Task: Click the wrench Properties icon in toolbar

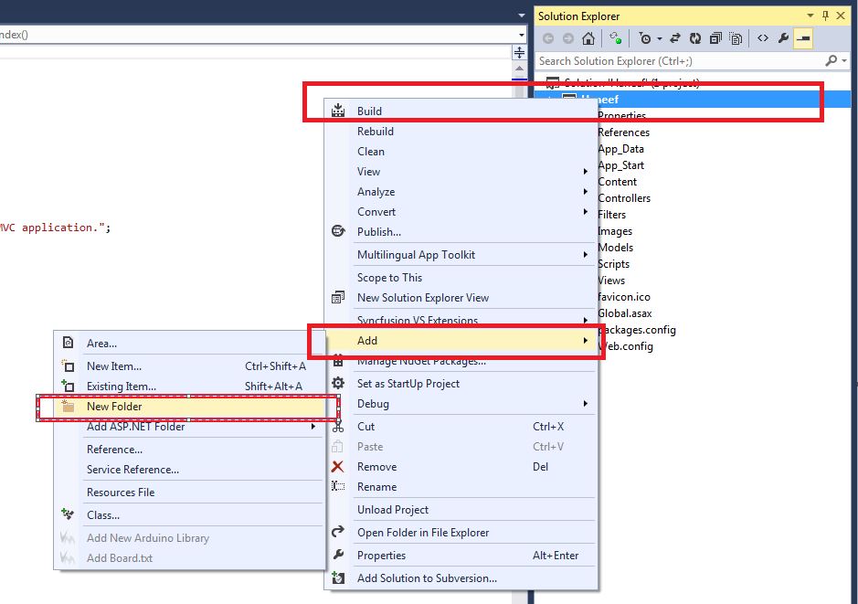Action: pyautogui.click(x=783, y=38)
